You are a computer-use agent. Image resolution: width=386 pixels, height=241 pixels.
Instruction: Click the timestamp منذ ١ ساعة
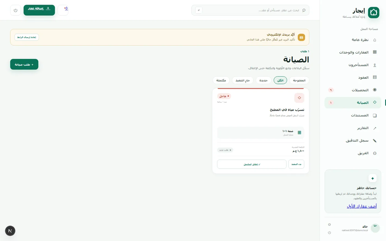point(222,102)
